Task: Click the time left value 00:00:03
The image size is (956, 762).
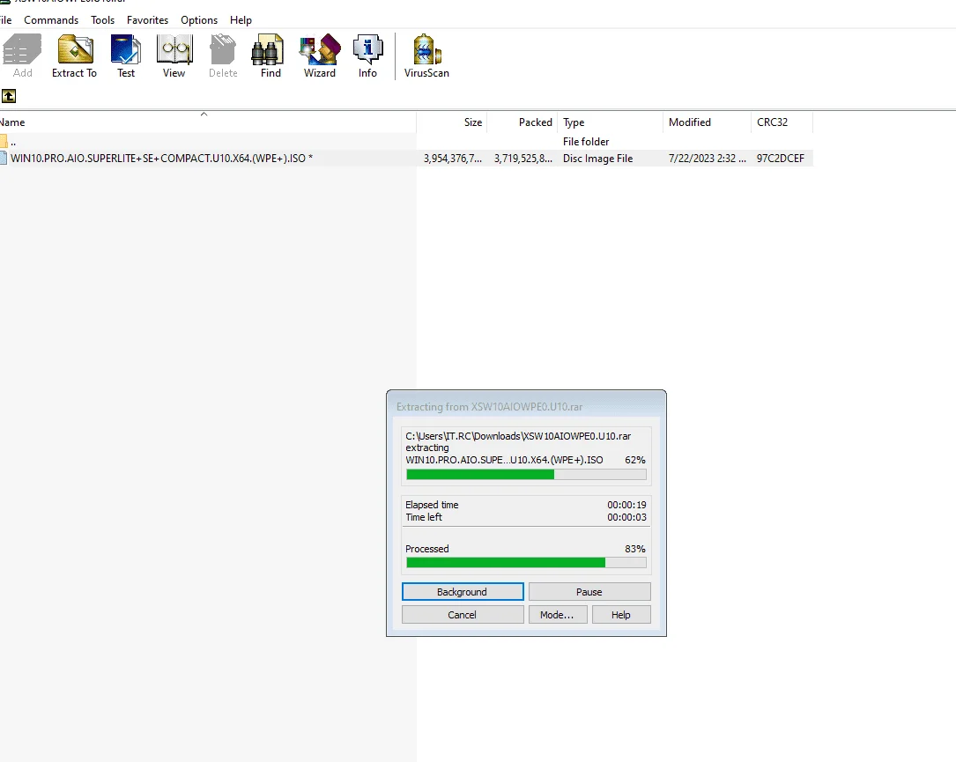Action: 626,517
